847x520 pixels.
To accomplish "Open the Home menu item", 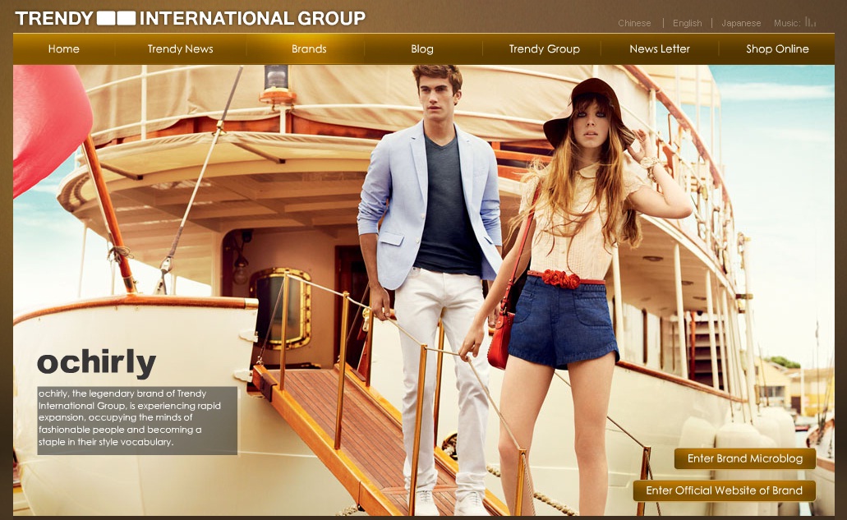I will [x=64, y=48].
